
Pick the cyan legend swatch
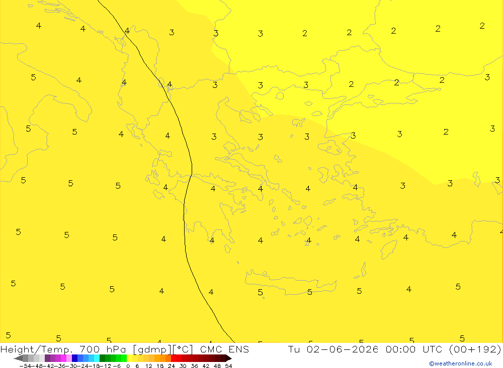pyautogui.click(x=97, y=358)
